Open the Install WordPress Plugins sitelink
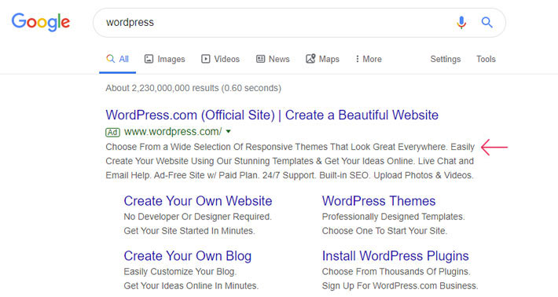This screenshot has height=297, width=558. [x=395, y=256]
